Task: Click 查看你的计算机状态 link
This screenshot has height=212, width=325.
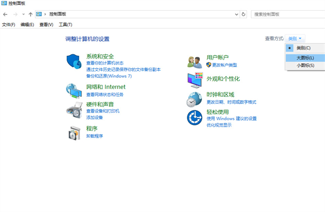Action: pos(105,63)
